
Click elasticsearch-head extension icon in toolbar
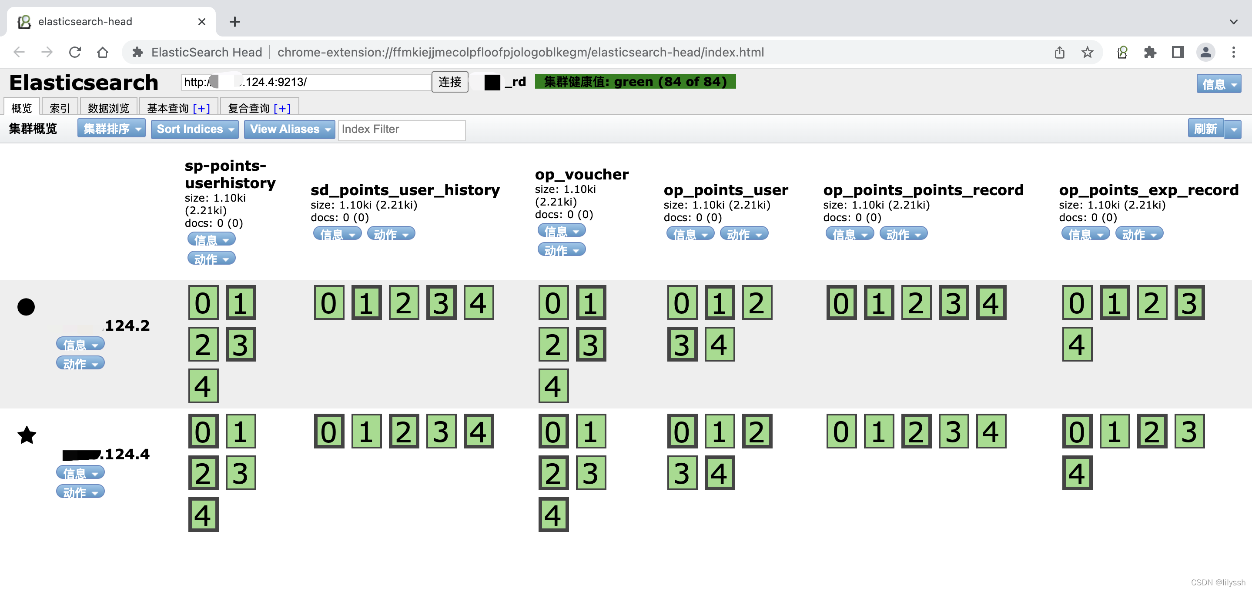1122,52
